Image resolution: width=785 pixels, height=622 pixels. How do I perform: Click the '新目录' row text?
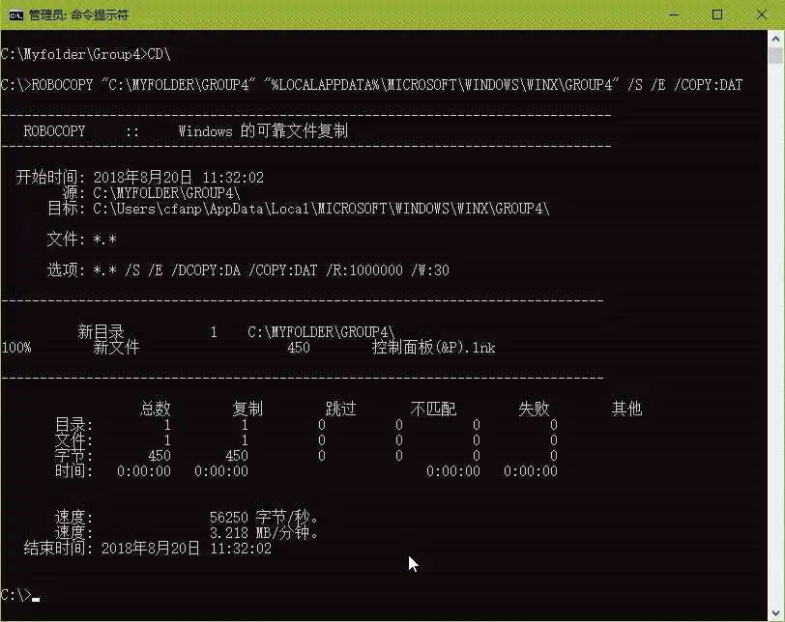click(x=101, y=332)
